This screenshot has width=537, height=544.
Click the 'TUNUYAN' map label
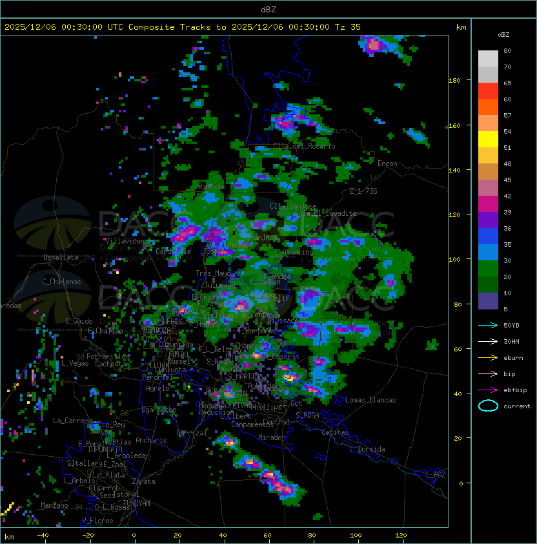137,503
